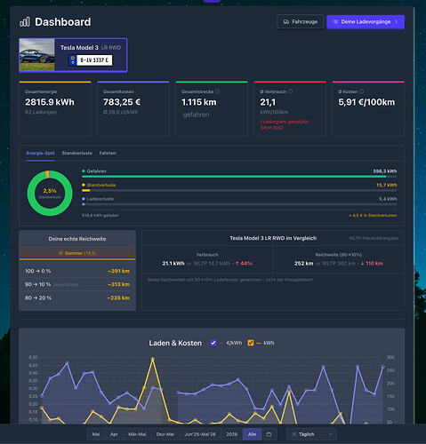Click the ↑ 44% consumption deviation
Image resolution: width=426 pixels, height=444 pixels.
(244, 264)
